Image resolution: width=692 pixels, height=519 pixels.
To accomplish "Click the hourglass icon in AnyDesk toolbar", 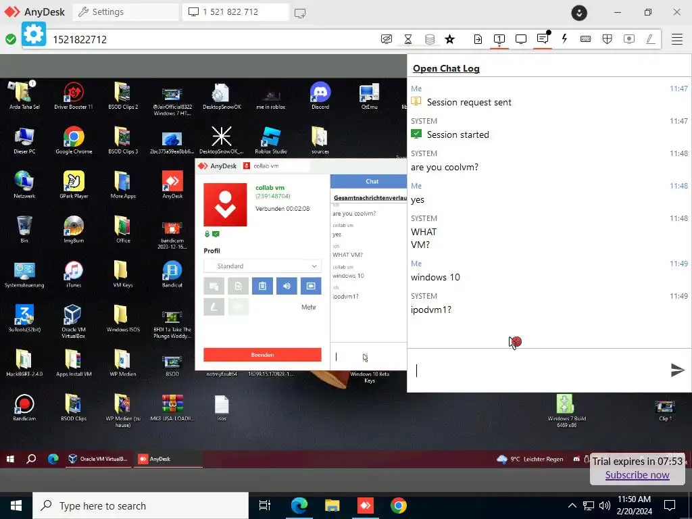I will [x=408, y=39].
